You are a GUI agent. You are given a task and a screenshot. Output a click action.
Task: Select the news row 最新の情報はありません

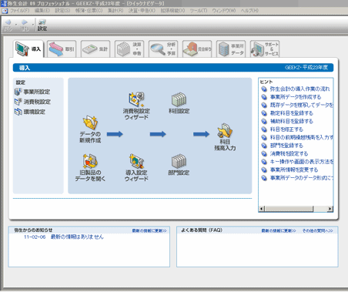pyautogui.click(x=77, y=237)
